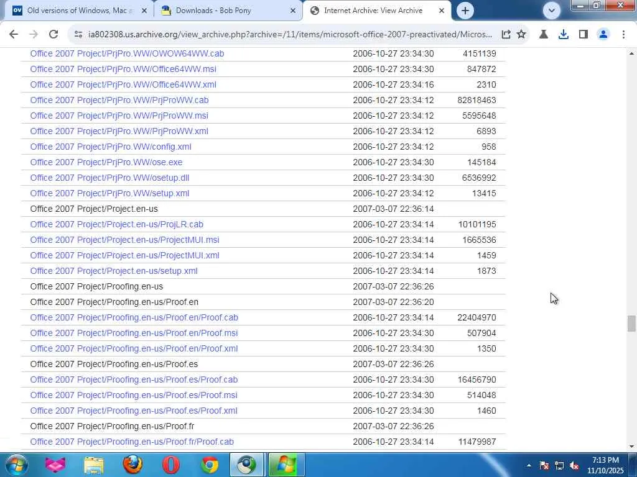This screenshot has height=477, width=637.
Task: Open PrjPro.WW/osetup.dll link
Action: point(109,178)
